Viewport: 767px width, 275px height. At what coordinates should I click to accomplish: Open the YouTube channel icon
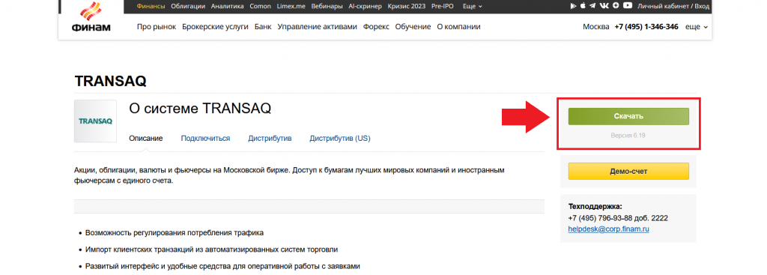(628, 6)
